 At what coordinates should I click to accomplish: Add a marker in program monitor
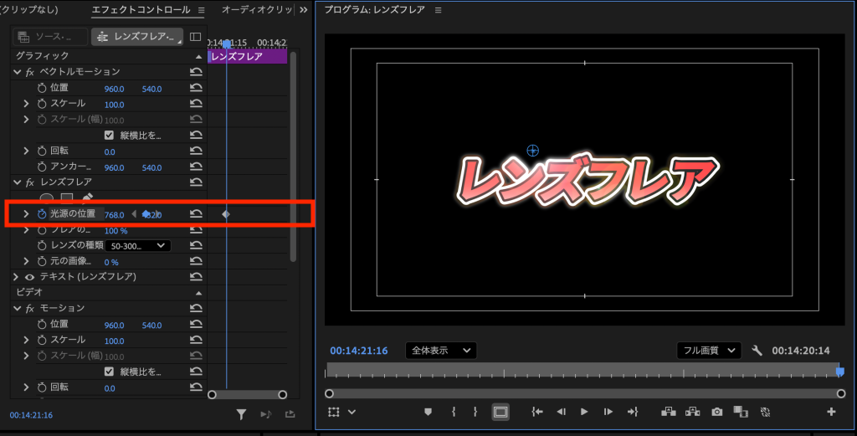coord(428,412)
